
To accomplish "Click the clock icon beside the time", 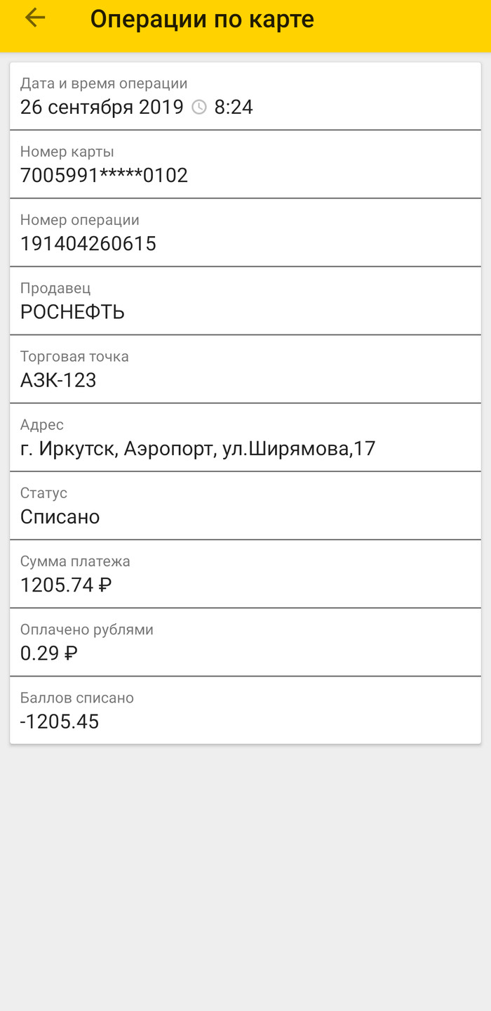I will pyautogui.click(x=199, y=107).
